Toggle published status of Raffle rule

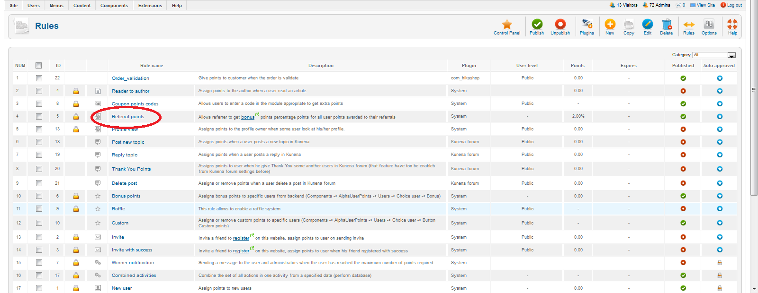click(683, 208)
